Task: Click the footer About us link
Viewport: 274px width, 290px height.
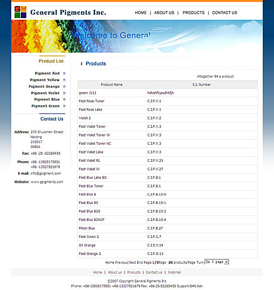Action: [115, 272]
